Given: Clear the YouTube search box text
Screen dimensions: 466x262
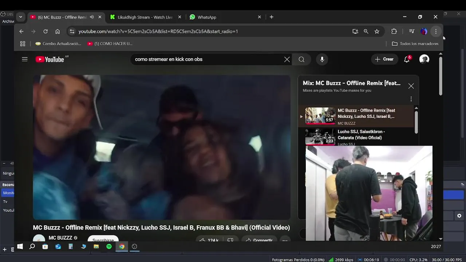Looking at the screenshot, I should point(287,59).
